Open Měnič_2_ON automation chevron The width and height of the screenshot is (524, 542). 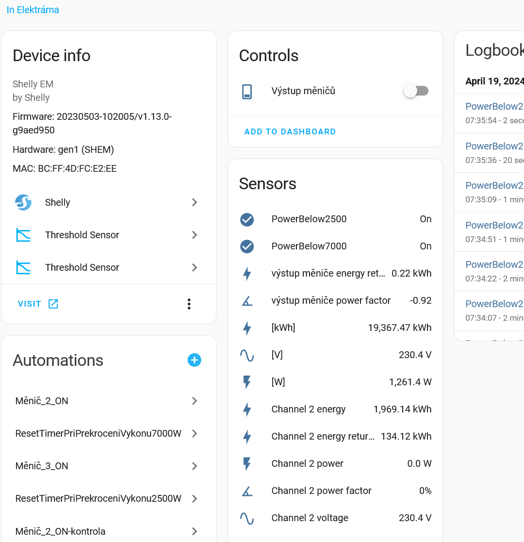tap(194, 401)
